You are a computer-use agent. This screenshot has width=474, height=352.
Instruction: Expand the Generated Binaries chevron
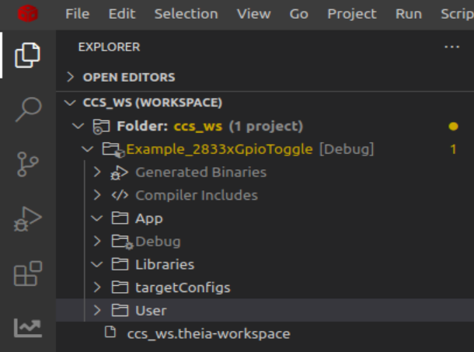tap(97, 172)
